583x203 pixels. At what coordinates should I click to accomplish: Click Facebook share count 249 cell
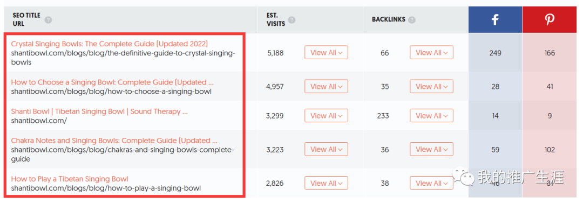[495, 53]
